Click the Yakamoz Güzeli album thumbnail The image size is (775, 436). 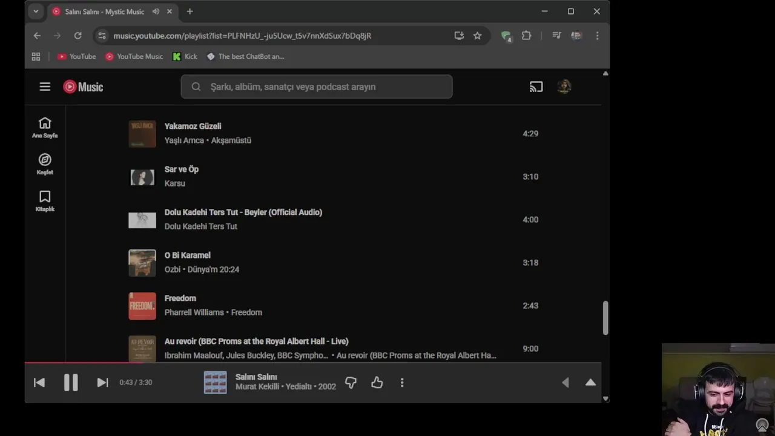pyautogui.click(x=142, y=133)
